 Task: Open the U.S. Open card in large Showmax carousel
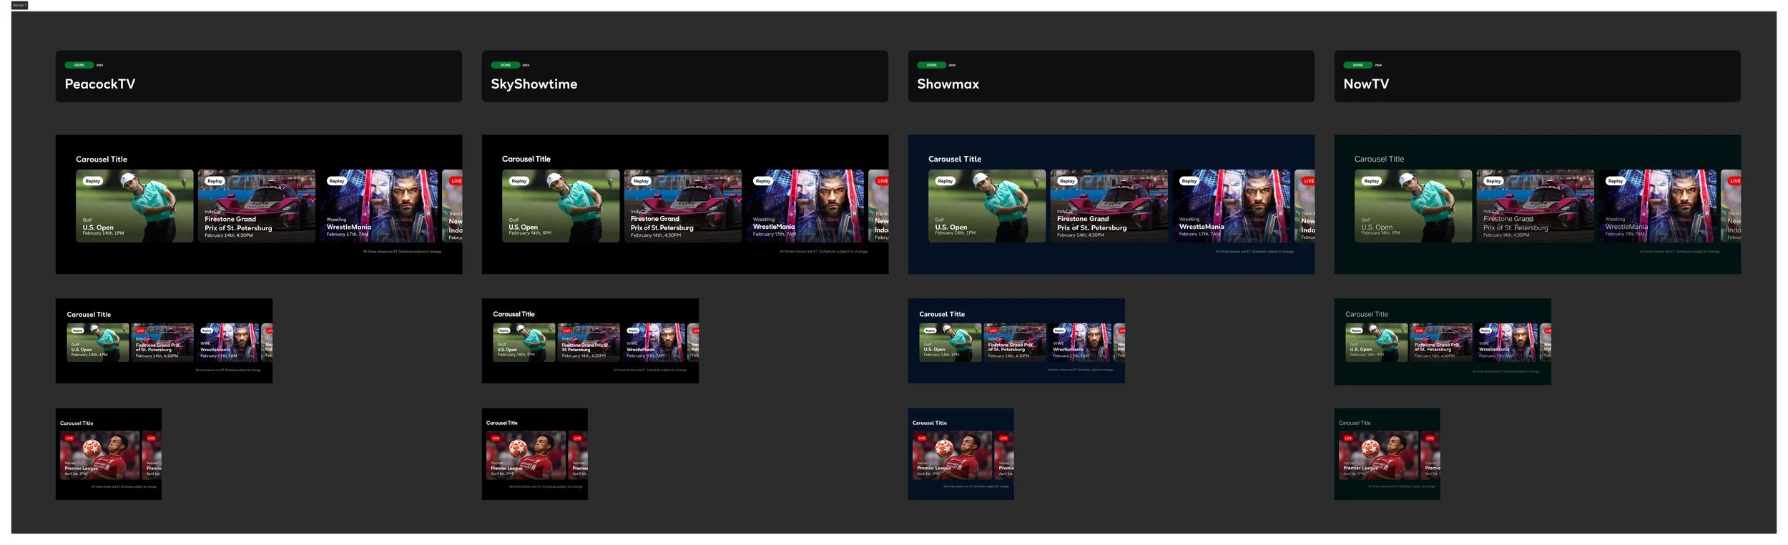point(987,206)
